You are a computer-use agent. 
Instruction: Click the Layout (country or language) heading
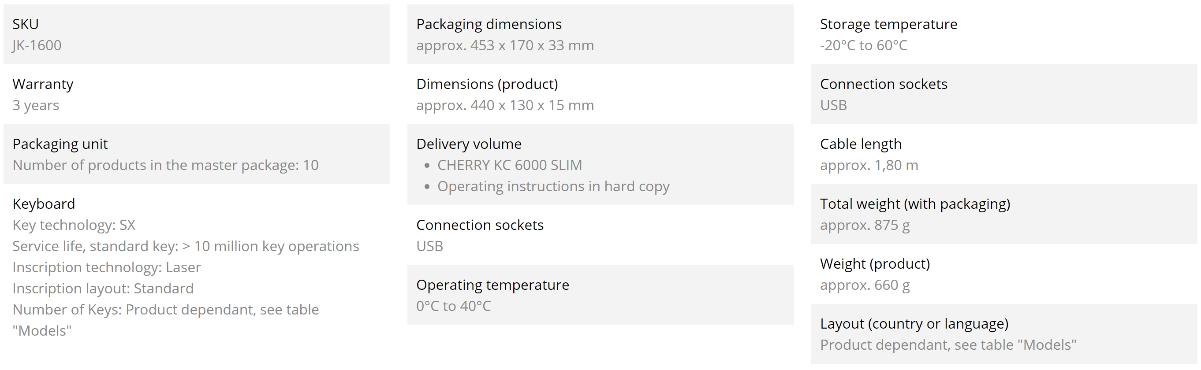(914, 324)
